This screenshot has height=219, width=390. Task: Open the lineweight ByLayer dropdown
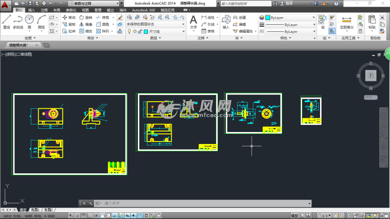point(290,25)
